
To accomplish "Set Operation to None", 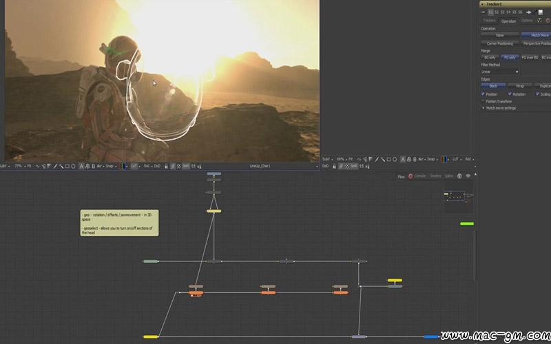I will (500, 35).
